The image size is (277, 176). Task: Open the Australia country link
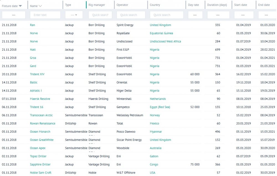coord(155,148)
